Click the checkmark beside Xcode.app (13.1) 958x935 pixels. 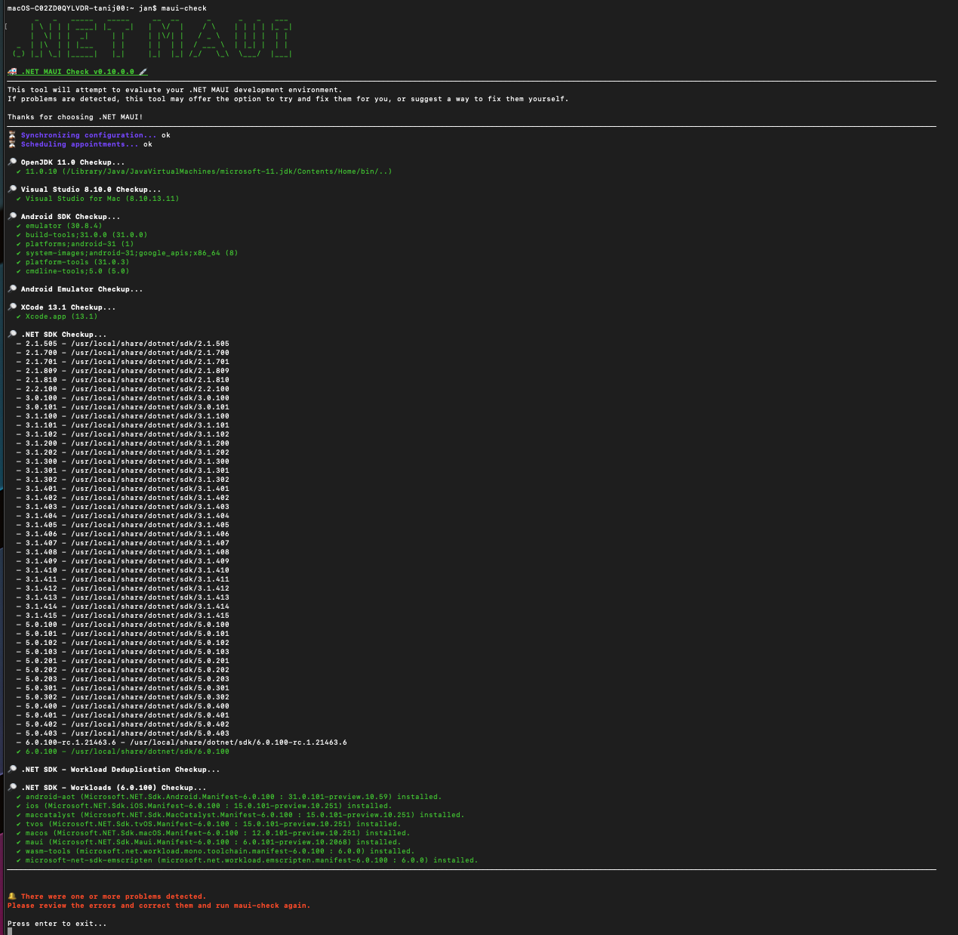[x=19, y=316]
